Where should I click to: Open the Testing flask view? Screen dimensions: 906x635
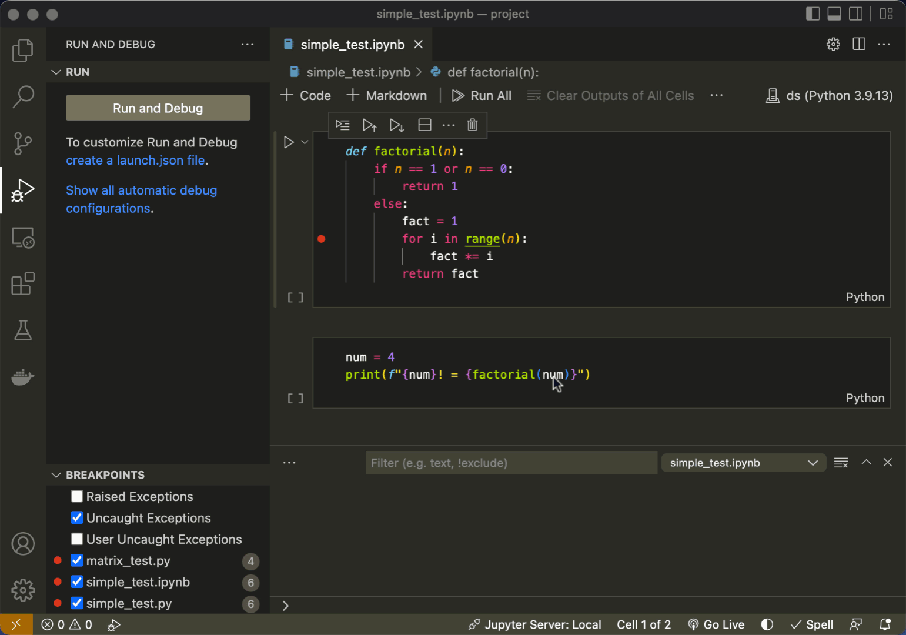pos(23,330)
